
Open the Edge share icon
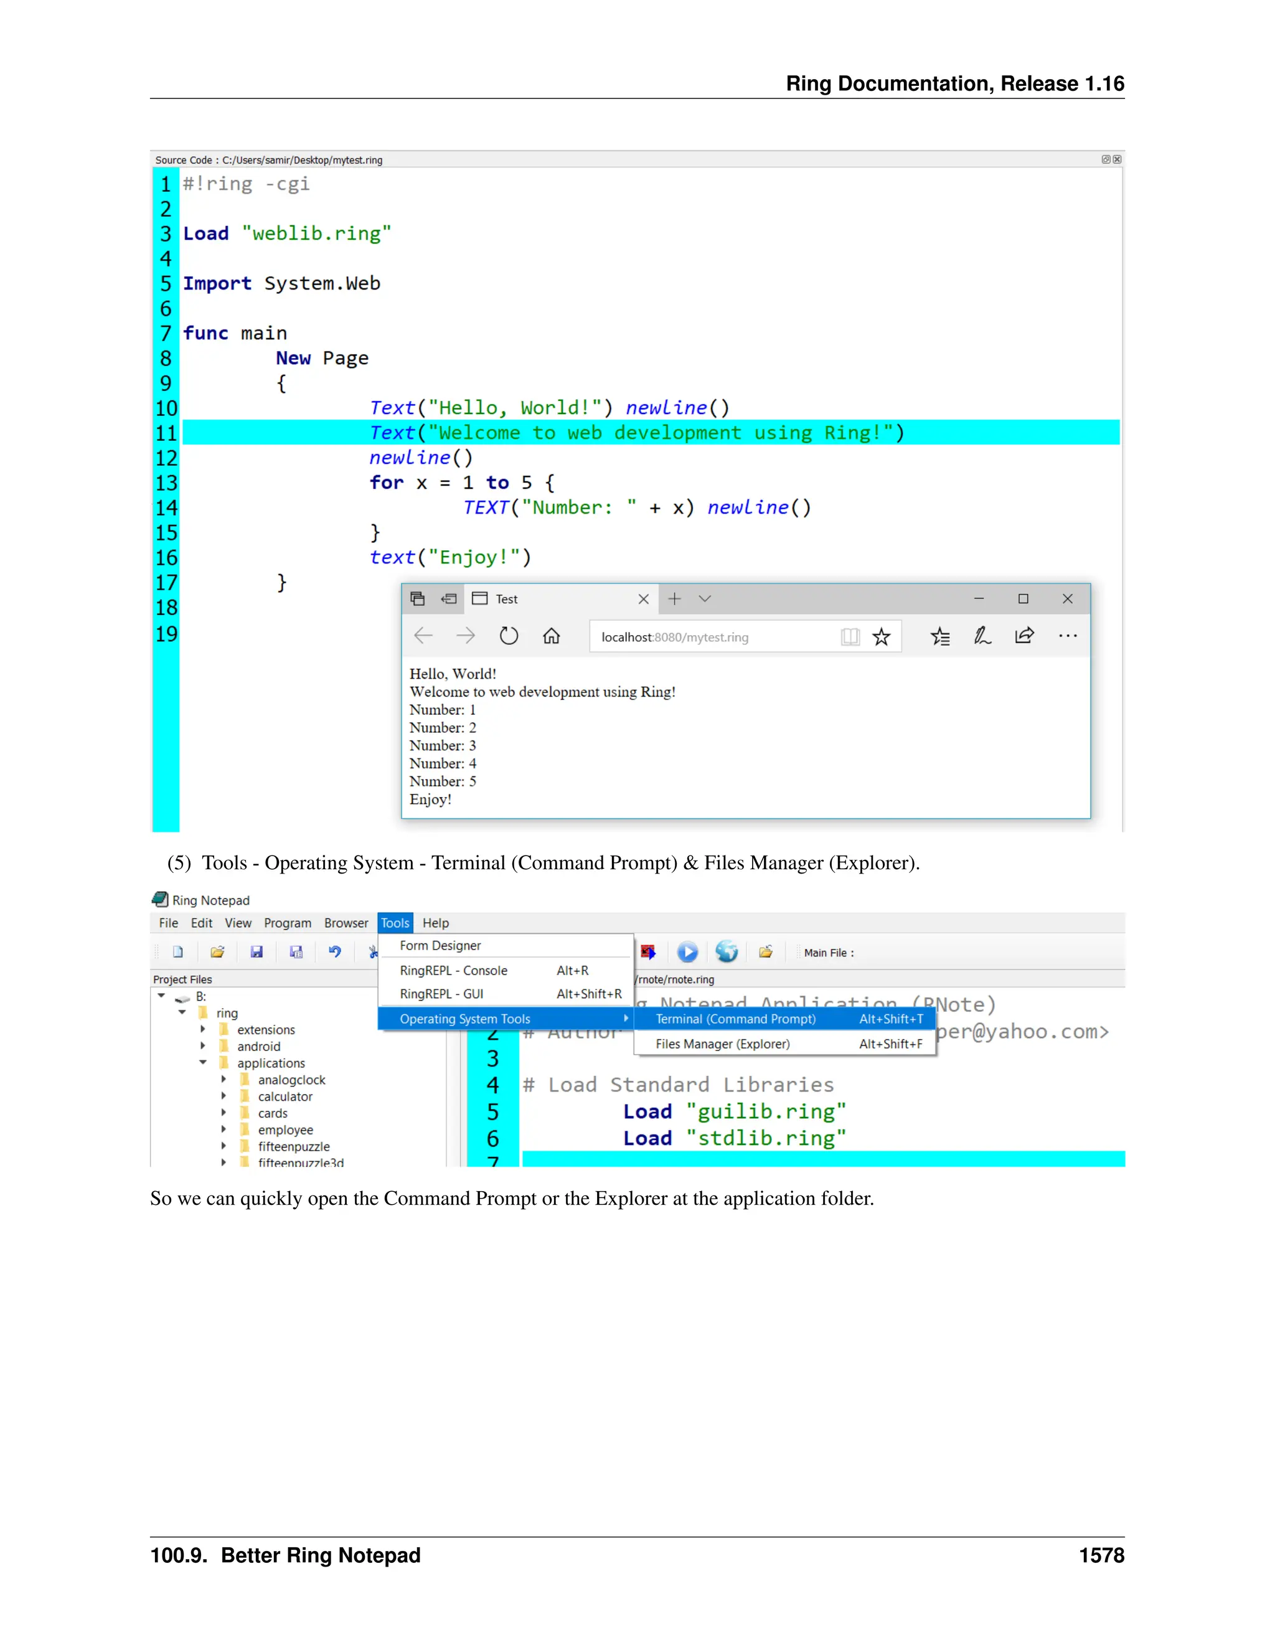pyautogui.click(x=1024, y=636)
